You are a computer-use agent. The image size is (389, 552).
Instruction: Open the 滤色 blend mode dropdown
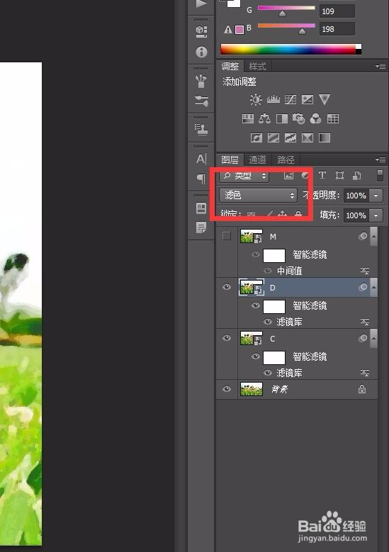point(259,195)
